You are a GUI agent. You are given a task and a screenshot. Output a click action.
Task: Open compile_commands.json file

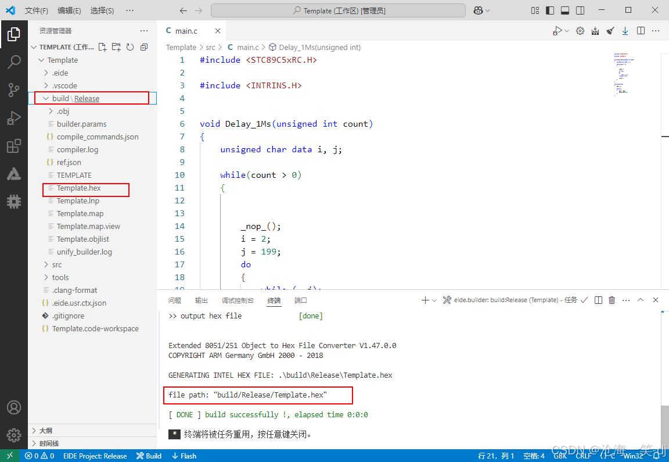[x=98, y=137]
